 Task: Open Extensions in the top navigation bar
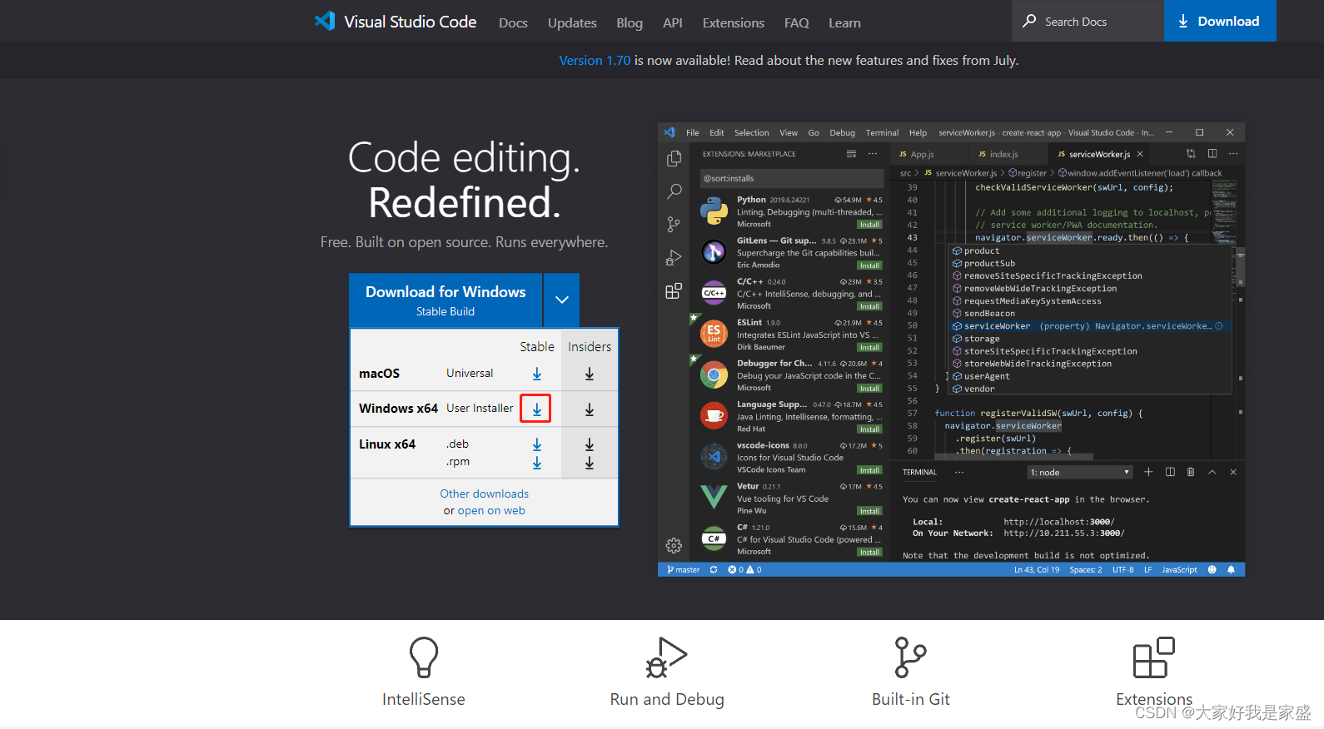(733, 23)
